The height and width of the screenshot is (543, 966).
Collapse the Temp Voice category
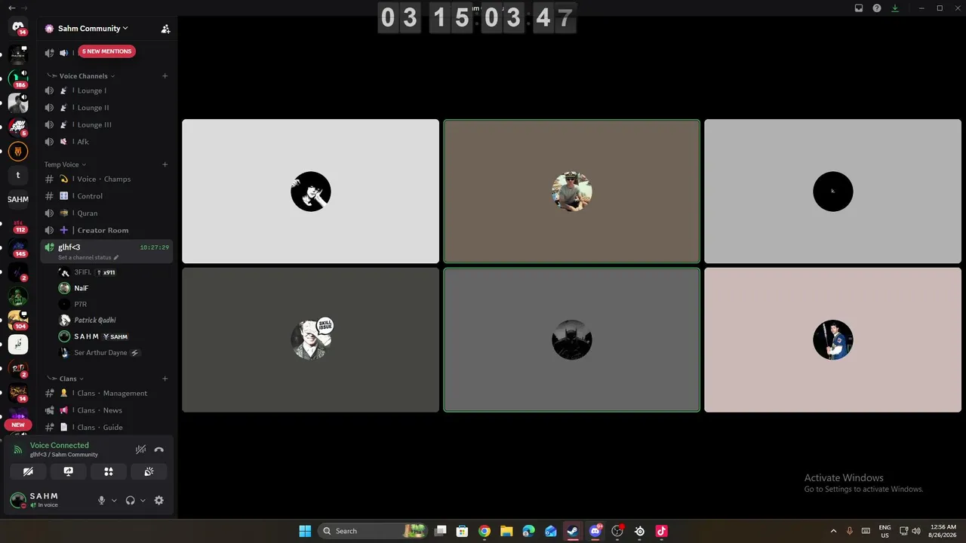[x=65, y=164]
